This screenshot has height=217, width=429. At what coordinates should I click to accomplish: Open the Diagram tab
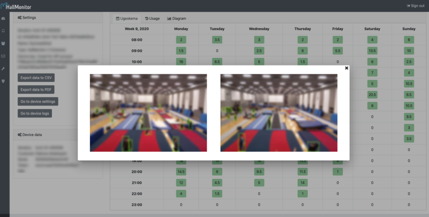177,18
